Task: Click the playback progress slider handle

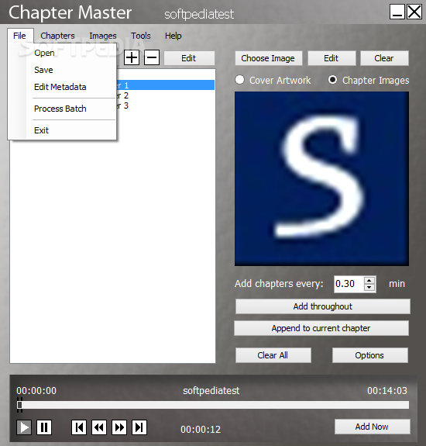Action: coord(19,405)
